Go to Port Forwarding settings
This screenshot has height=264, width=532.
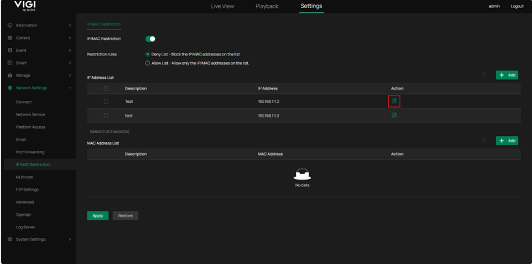tap(30, 152)
